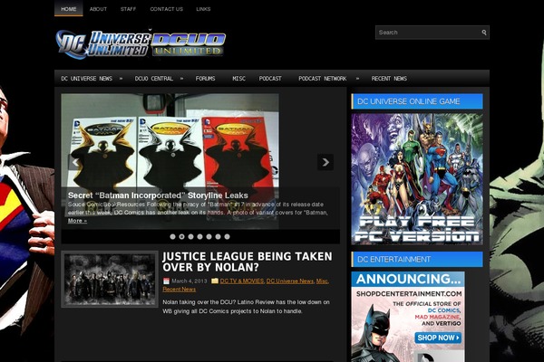The width and height of the screenshot is (544, 362).
Task: Open the Home tab
Action: (x=69, y=9)
